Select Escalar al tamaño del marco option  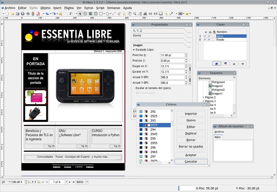[x=134, y=88]
